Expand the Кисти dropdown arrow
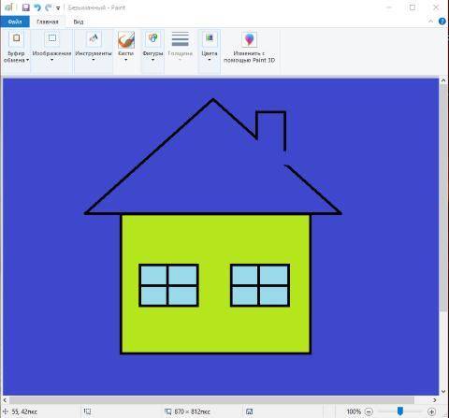This screenshot has height=418, width=449. pyautogui.click(x=126, y=60)
